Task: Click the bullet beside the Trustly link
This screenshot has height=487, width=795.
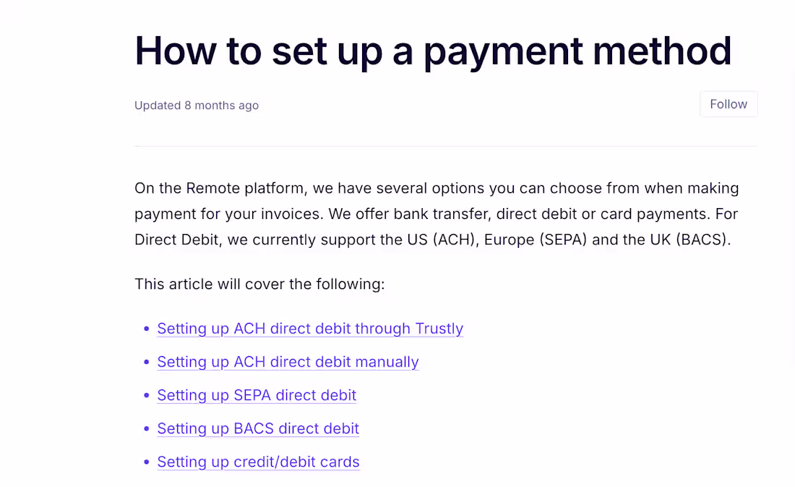Action: click(147, 329)
